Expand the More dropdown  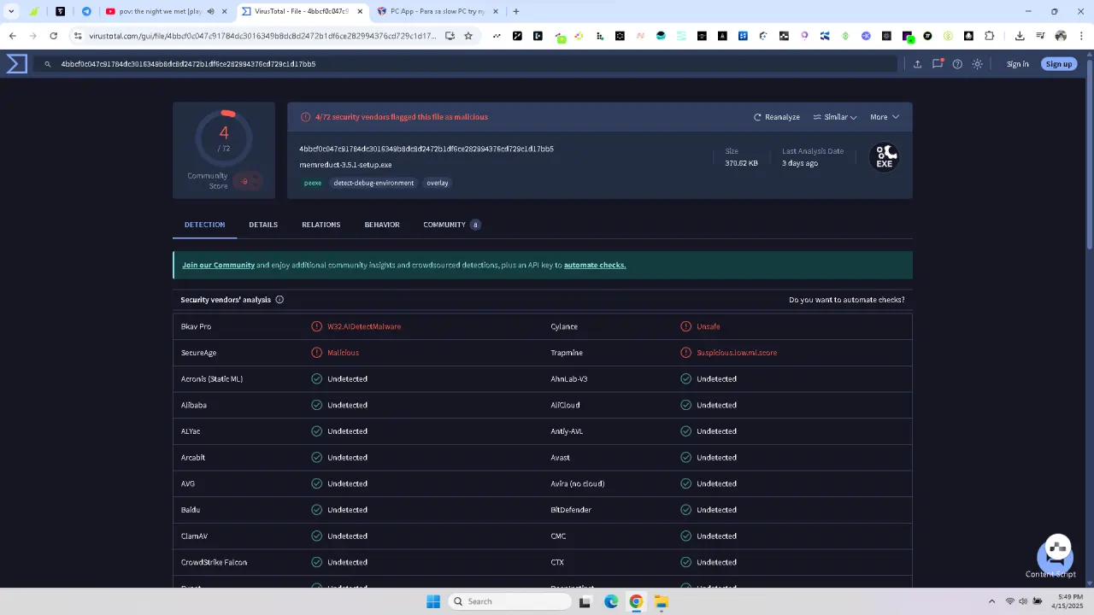pyautogui.click(x=885, y=117)
